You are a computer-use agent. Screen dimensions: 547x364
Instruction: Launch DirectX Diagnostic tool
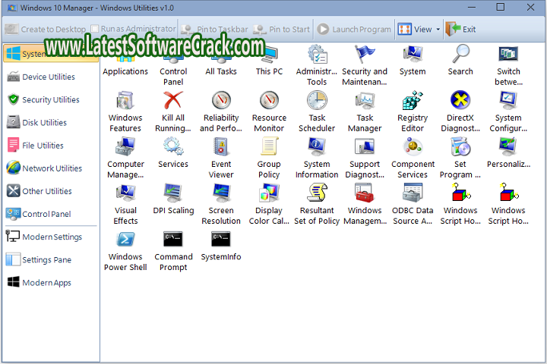point(460,111)
